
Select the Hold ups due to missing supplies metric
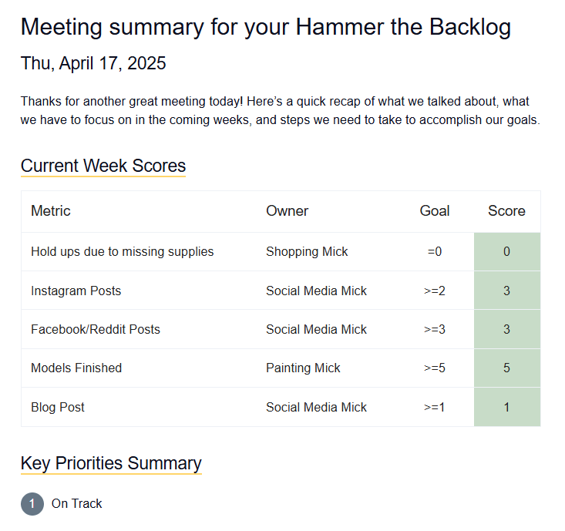[122, 252]
